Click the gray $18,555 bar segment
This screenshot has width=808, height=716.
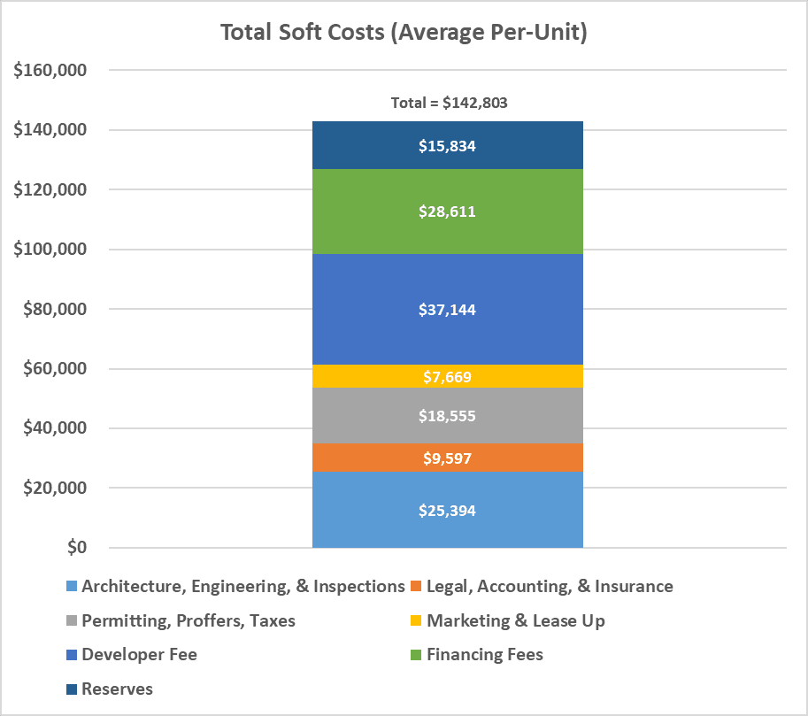[x=447, y=415]
